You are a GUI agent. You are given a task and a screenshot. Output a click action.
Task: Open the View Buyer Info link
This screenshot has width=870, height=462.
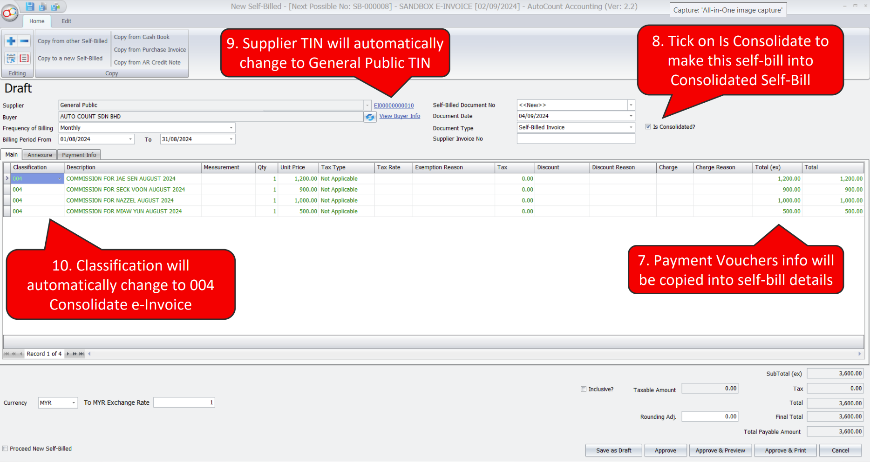(399, 116)
